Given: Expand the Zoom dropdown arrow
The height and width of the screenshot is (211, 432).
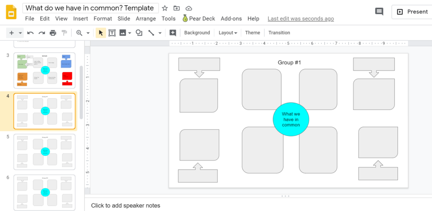Looking at the screenshot, I should point(88,33).
